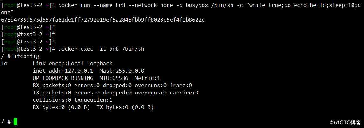Click the 'Mask:255.0.0.0' text
364x128 pixels.
click(122, 71)
